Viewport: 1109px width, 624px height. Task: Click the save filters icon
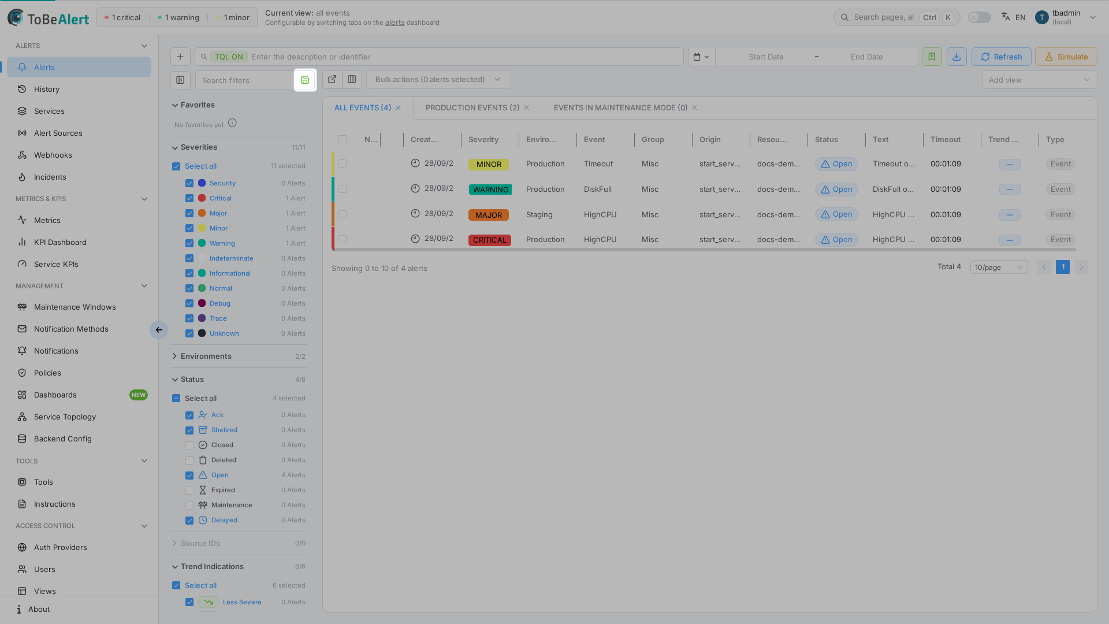tap(305, 80)
